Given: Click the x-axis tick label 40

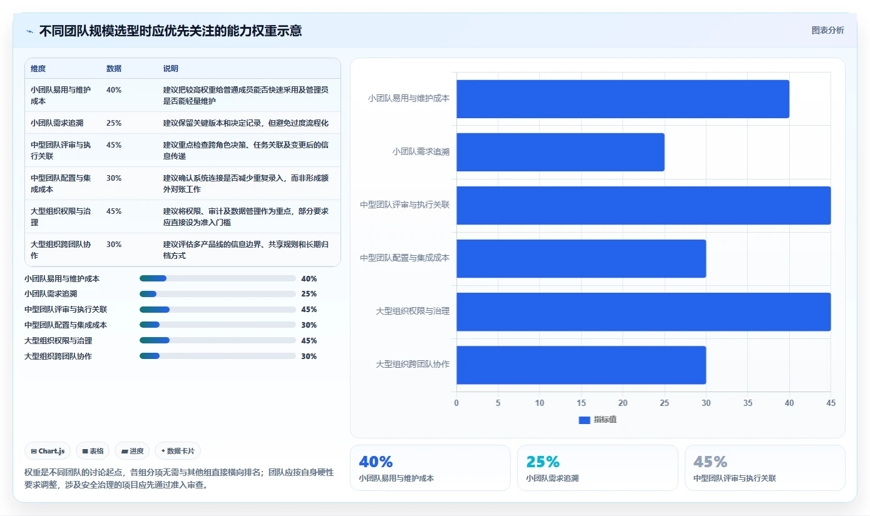Looking at the screenshot, I should coord(789,403).
